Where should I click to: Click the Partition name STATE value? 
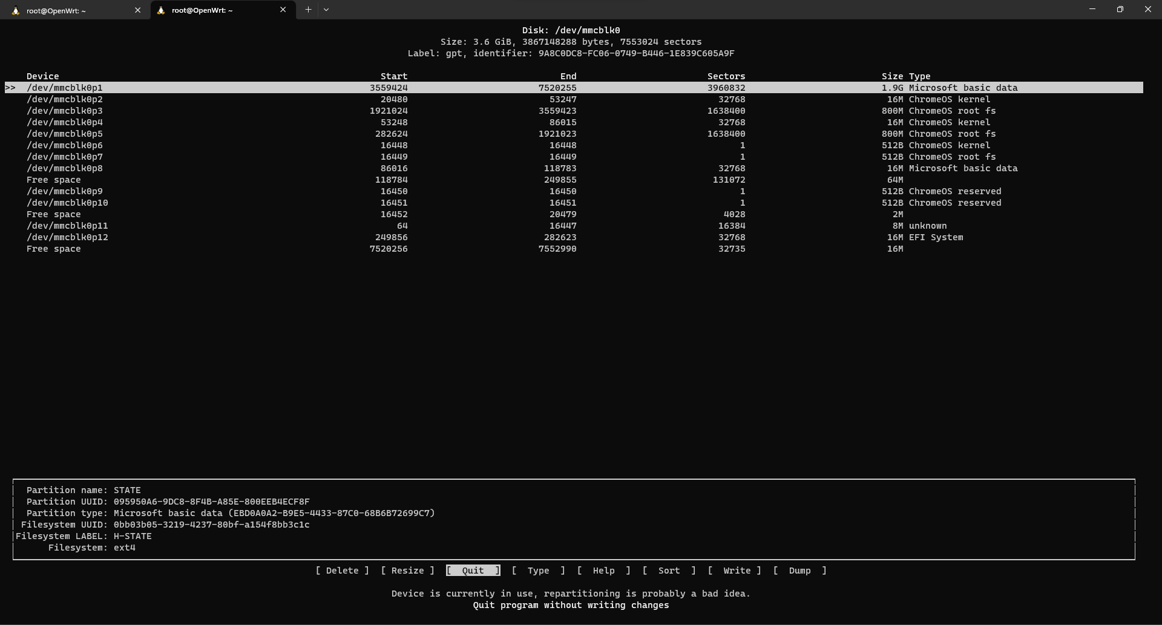coord(127,490)
